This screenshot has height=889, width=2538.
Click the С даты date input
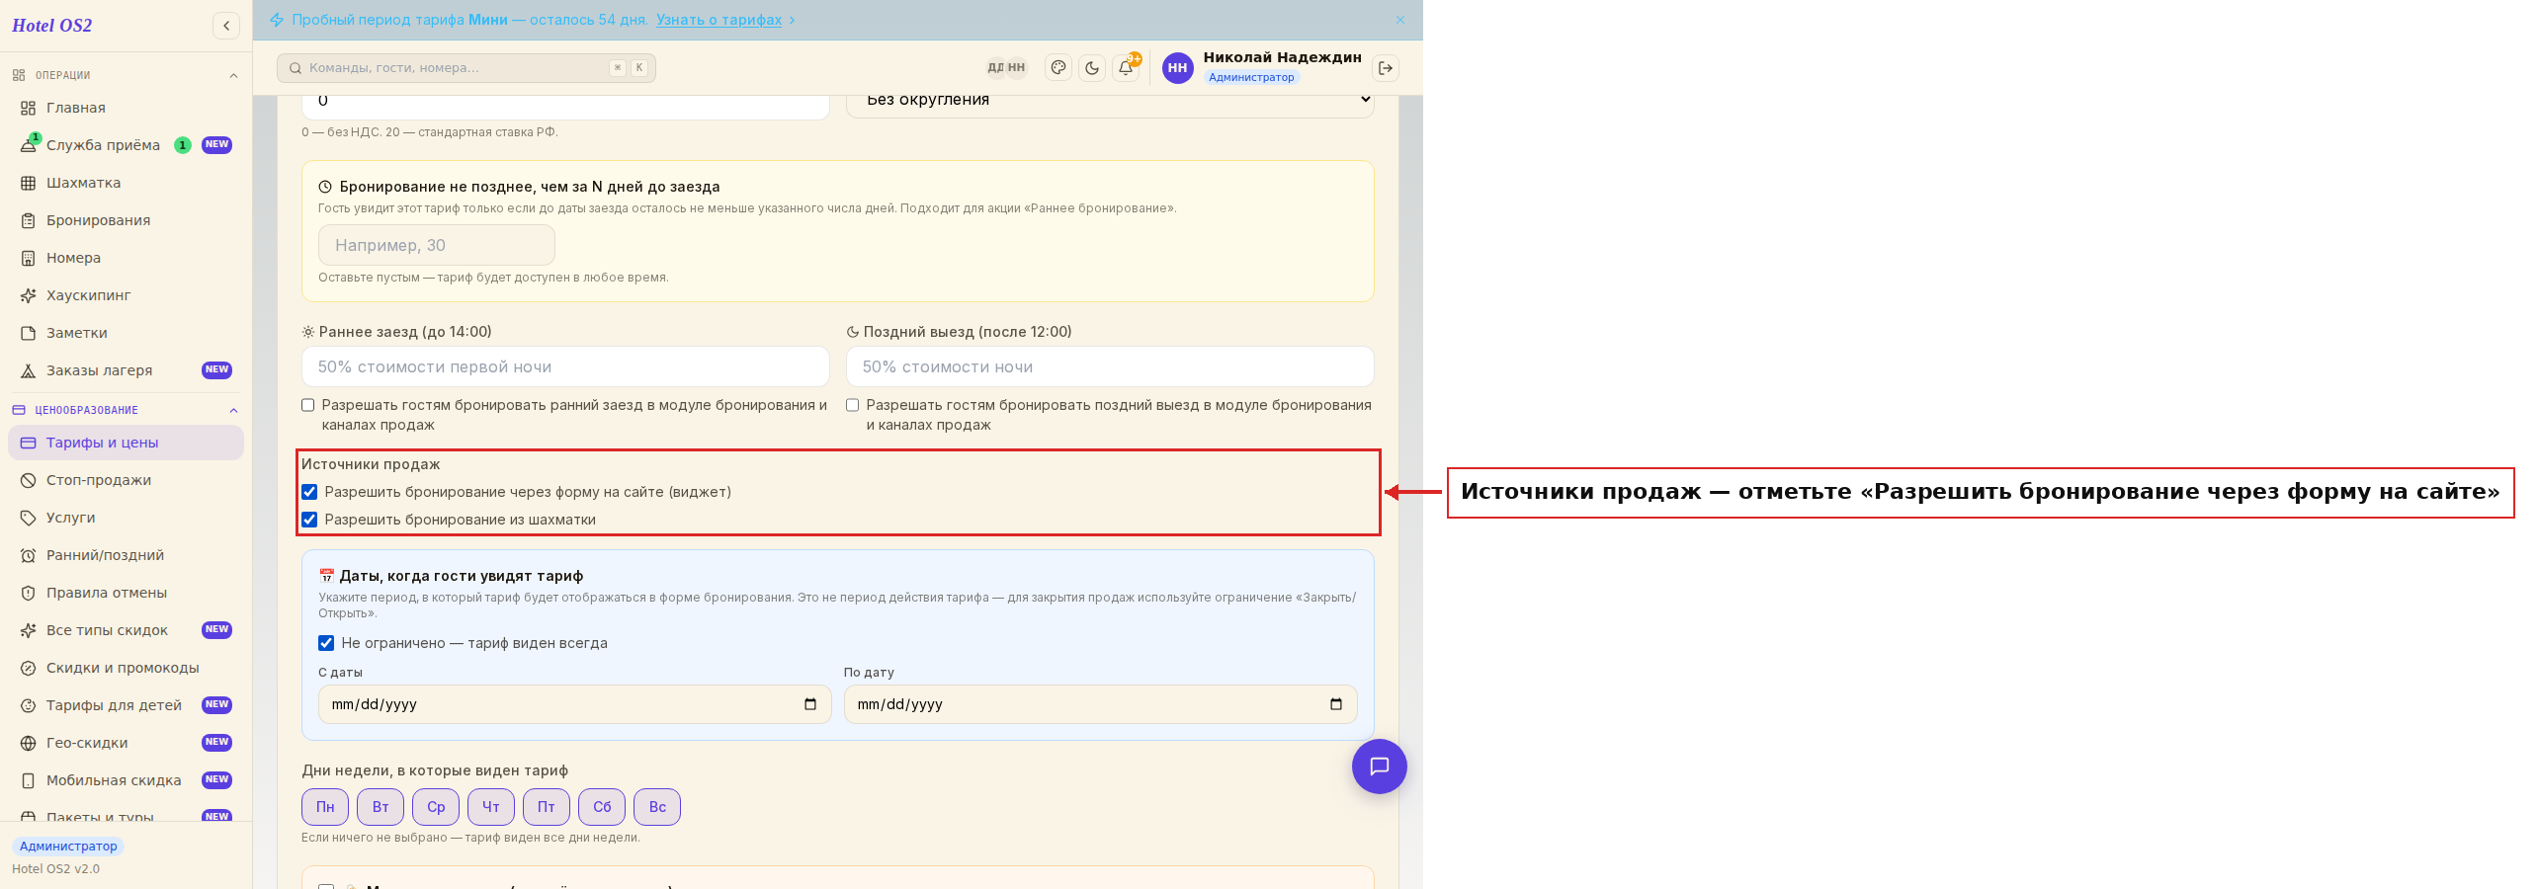575,704
